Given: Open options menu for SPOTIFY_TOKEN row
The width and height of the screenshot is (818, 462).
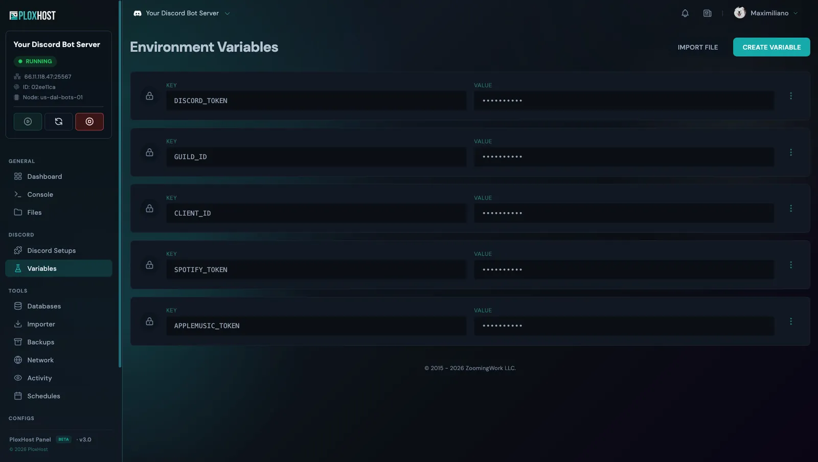Looking at the screenshot, I should pos(791,265).
